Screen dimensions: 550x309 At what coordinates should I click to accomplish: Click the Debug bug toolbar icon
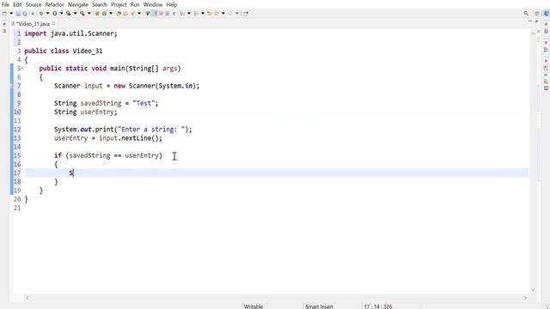click(41, 14)
